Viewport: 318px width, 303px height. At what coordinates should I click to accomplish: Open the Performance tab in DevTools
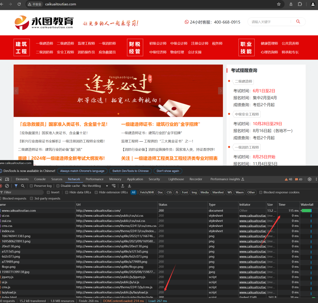point(94,179)
